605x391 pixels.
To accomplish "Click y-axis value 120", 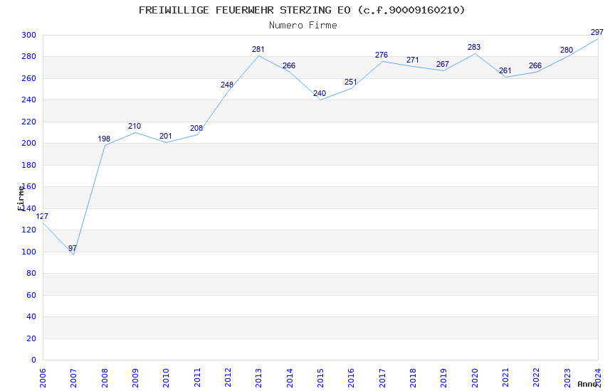I will 29,230.
